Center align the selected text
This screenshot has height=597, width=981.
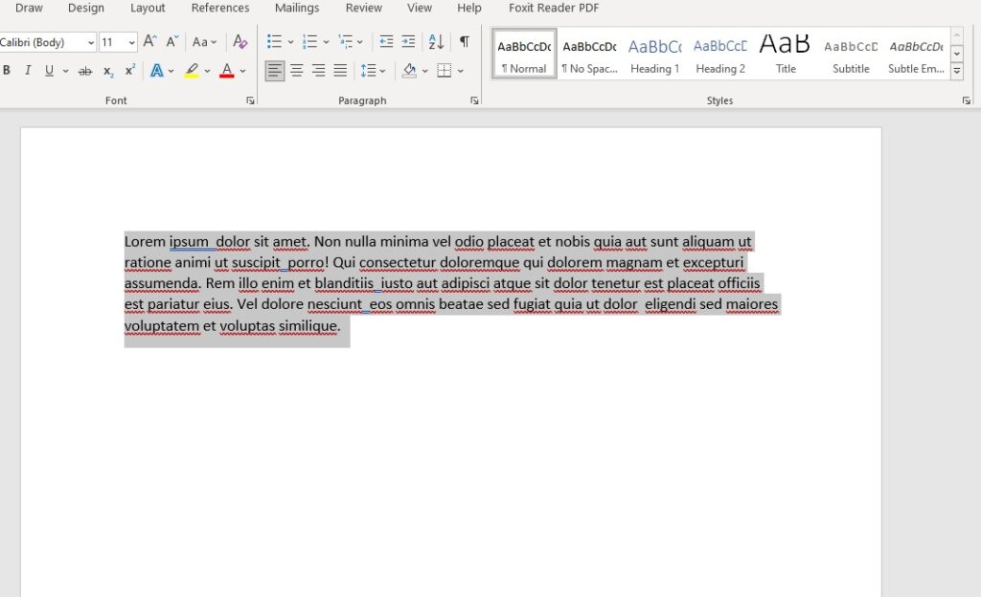[296, 70]
